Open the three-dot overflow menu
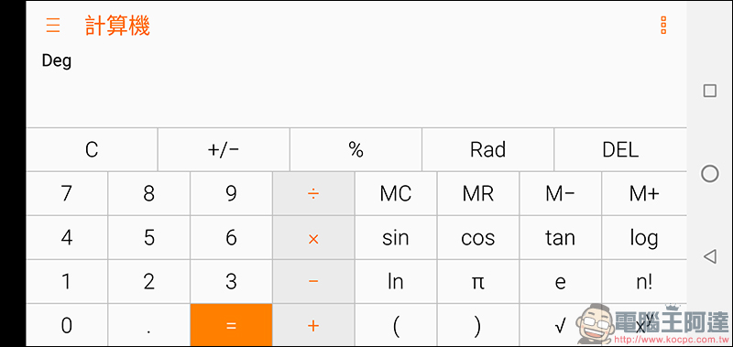733x347 pixels. [x=662, y=26]
